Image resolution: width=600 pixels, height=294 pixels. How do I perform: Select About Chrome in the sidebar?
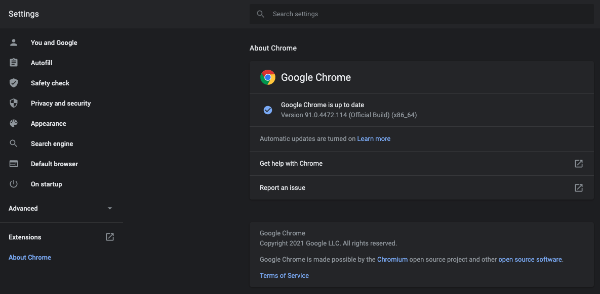[x=30, y=257]
